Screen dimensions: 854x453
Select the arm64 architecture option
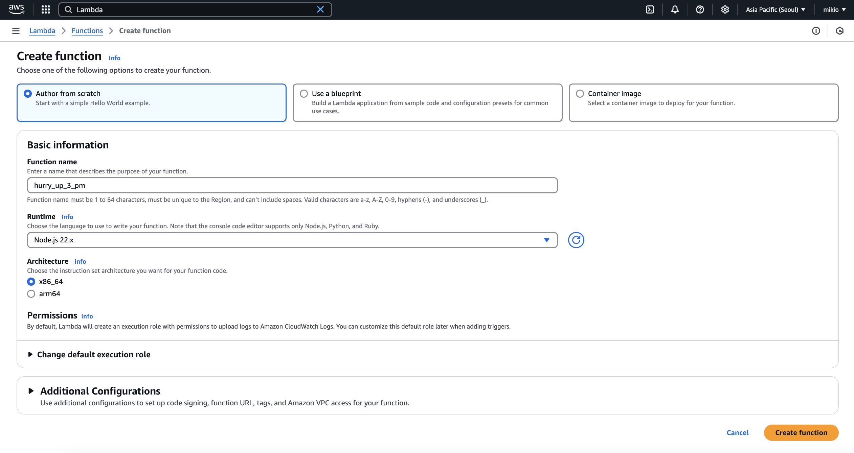pyautogui.click(x=31, y=293)
